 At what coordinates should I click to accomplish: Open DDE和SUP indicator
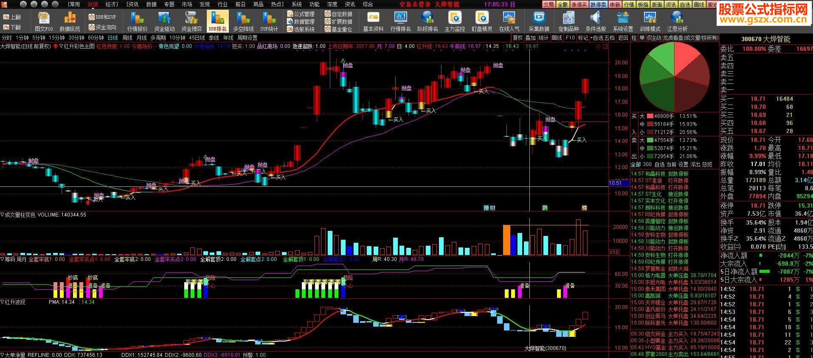102,17
